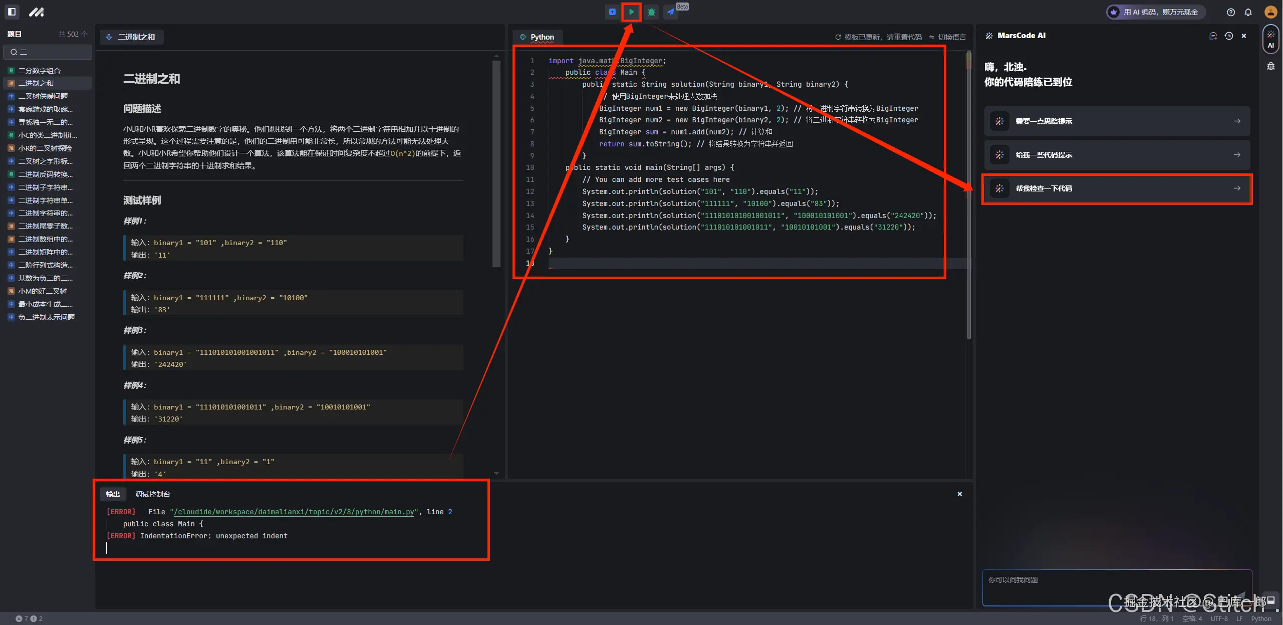Image resolution: width=1283 pixels, height=625 pixels.
Task: Open the notifications bell icon
Action: (1248, 12)
